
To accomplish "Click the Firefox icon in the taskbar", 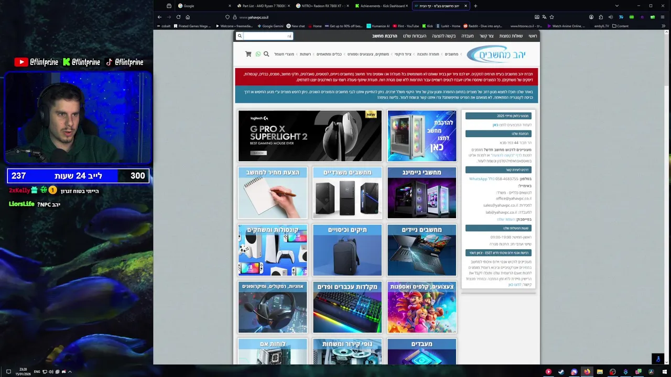I will coord(587,372).
